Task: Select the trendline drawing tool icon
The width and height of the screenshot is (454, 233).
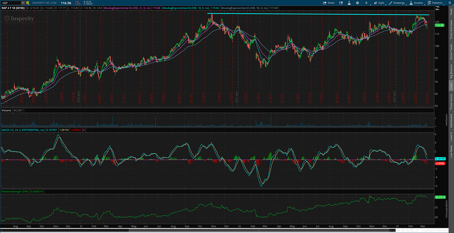Action: (x=417, y=230)
